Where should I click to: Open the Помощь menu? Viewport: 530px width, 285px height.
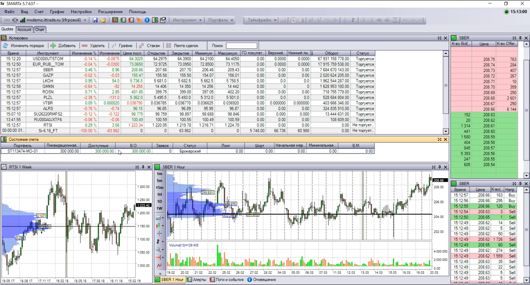tap(137, 12)
